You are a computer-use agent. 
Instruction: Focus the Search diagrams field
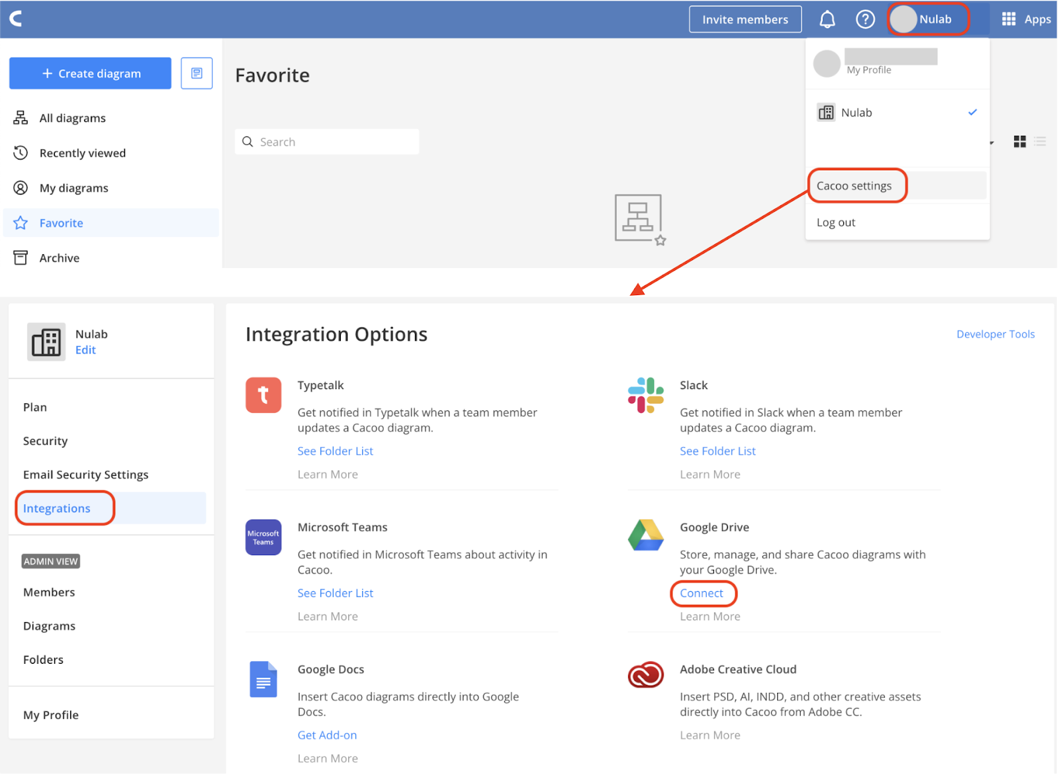(327, 142)
